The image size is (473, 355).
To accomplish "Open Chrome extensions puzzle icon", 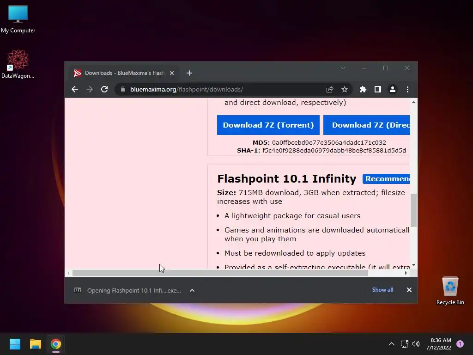I will pos(363,89).
